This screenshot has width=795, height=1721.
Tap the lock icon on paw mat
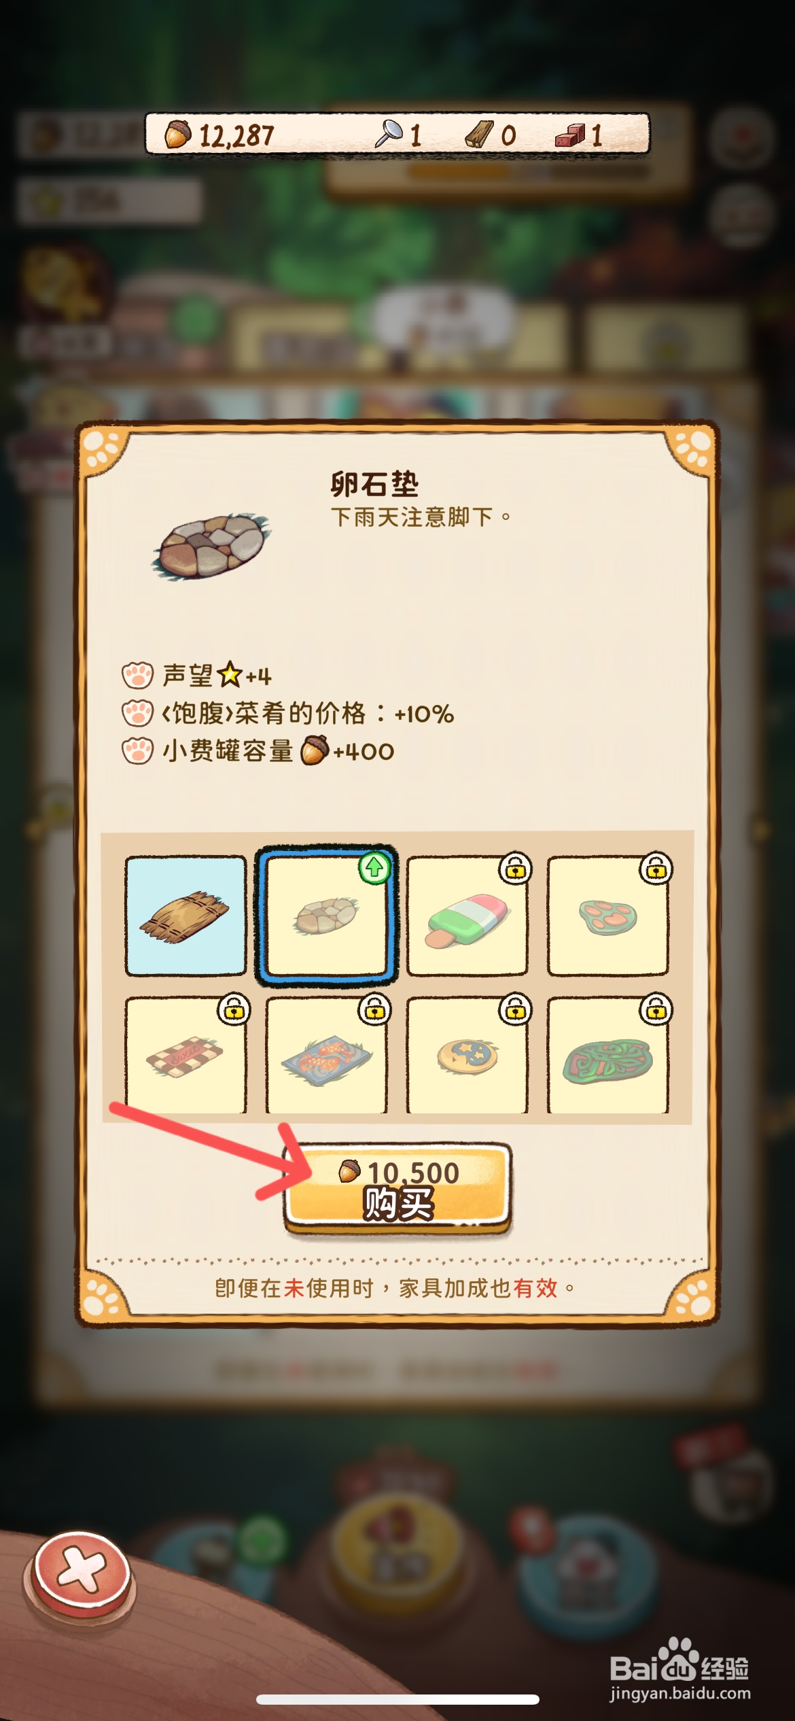click(656, 868)
